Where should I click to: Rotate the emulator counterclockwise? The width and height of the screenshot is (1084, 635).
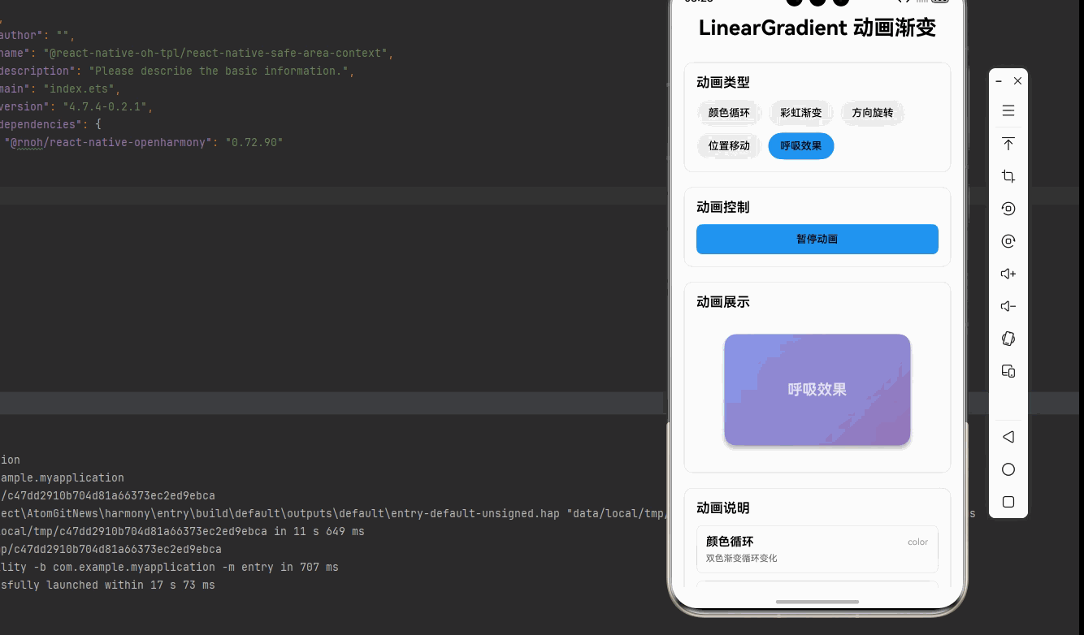click(x=1008, y=209)
